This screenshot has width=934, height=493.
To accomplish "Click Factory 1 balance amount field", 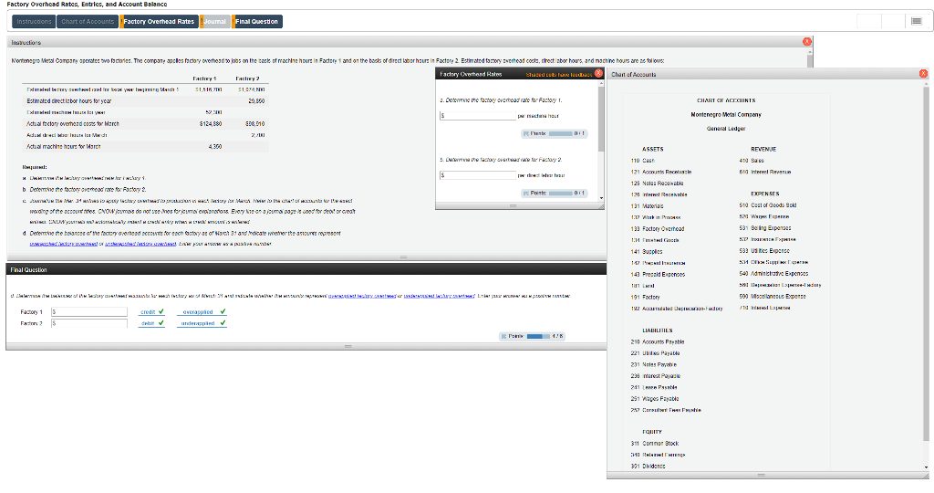I will click(88, 311).
